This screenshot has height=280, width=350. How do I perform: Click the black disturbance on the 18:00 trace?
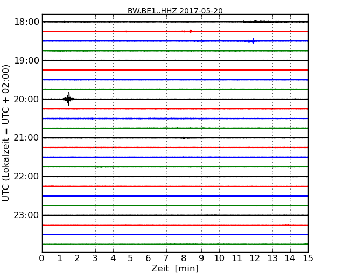click(256, 22)
